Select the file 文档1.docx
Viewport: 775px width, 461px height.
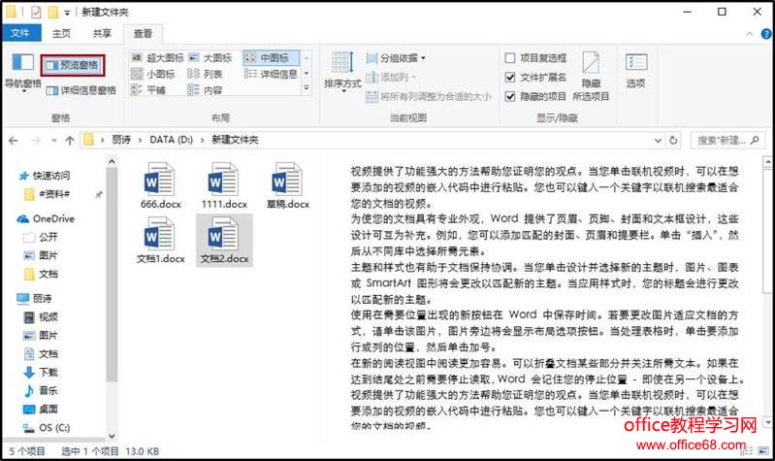tap(160, 241)
